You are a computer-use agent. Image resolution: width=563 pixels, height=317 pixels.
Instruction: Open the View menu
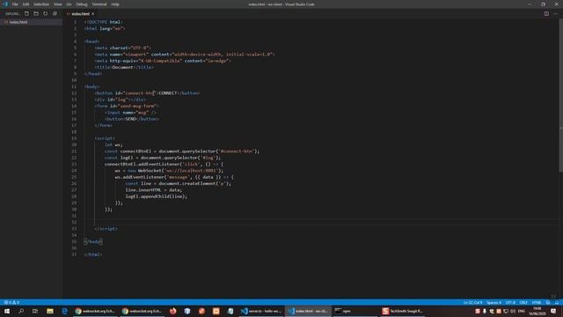pyautogui.click(x=58, y=4)
